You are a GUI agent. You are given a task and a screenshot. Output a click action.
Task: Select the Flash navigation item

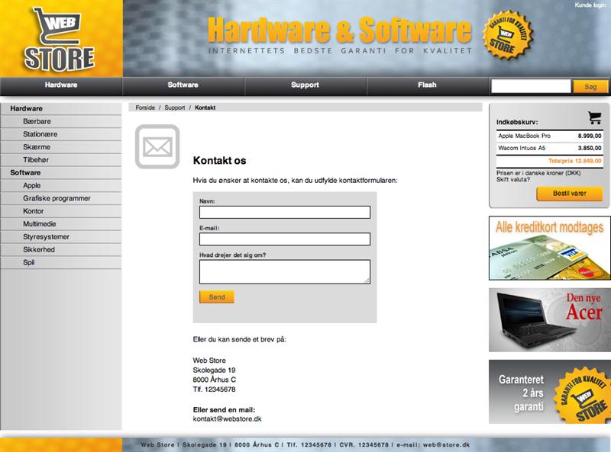(x=427, y=85)
